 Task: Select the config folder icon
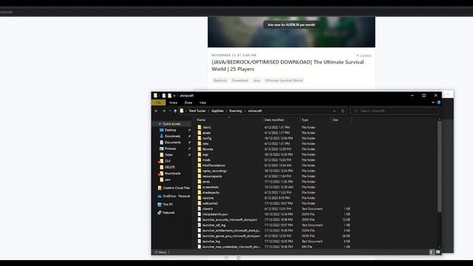pyautogui.click(x=200, y=138)
